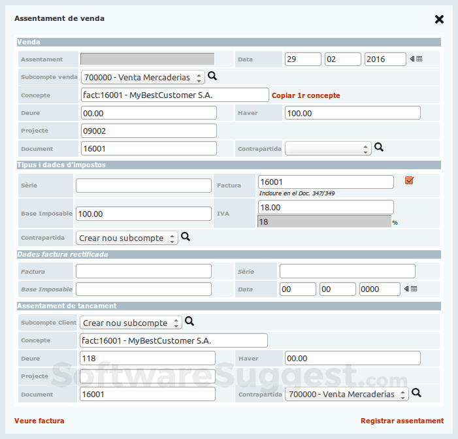Click rectified Base Imposable empty field
The width and height of the screenshot is (458, 439).
(x=144, y=289)
